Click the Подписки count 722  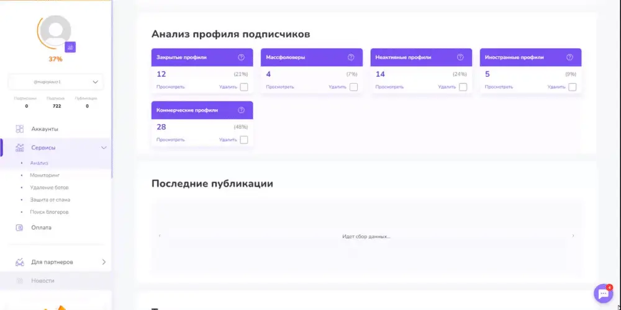[x=57, y=107]
